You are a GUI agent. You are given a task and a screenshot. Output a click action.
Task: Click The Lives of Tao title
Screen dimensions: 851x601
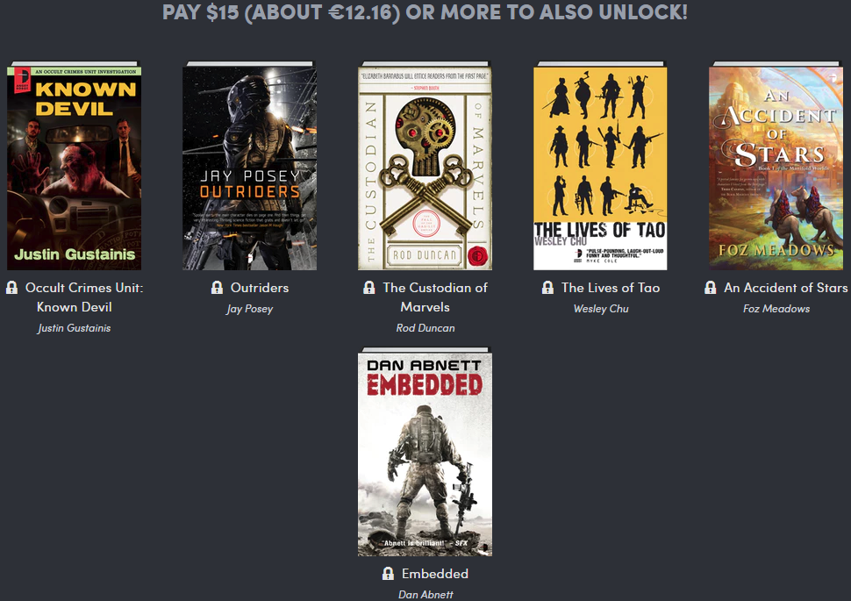coord(611,288)
